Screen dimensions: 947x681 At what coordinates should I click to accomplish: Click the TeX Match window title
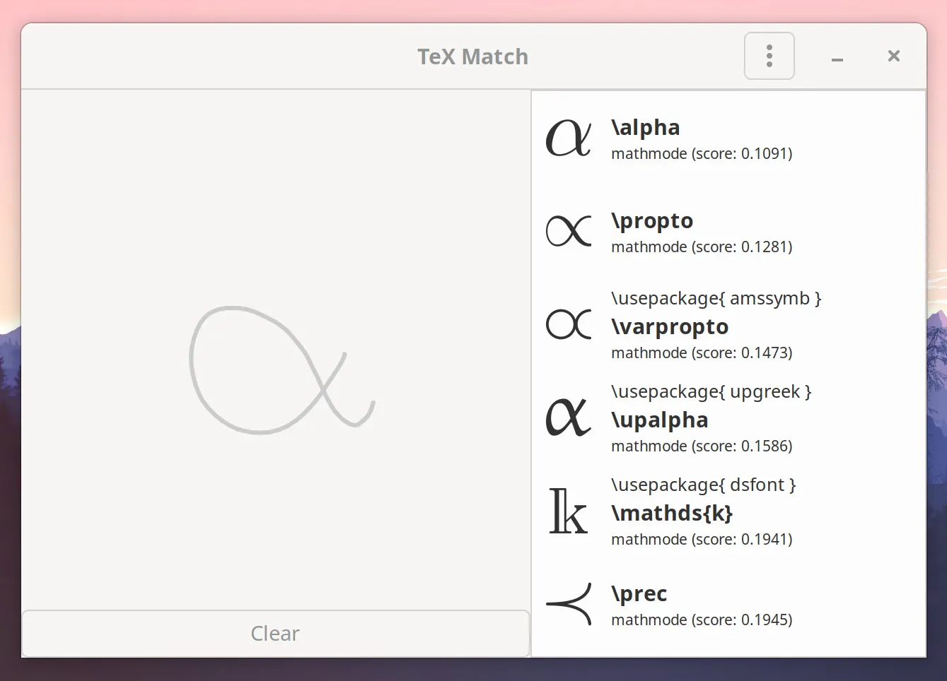472,57
